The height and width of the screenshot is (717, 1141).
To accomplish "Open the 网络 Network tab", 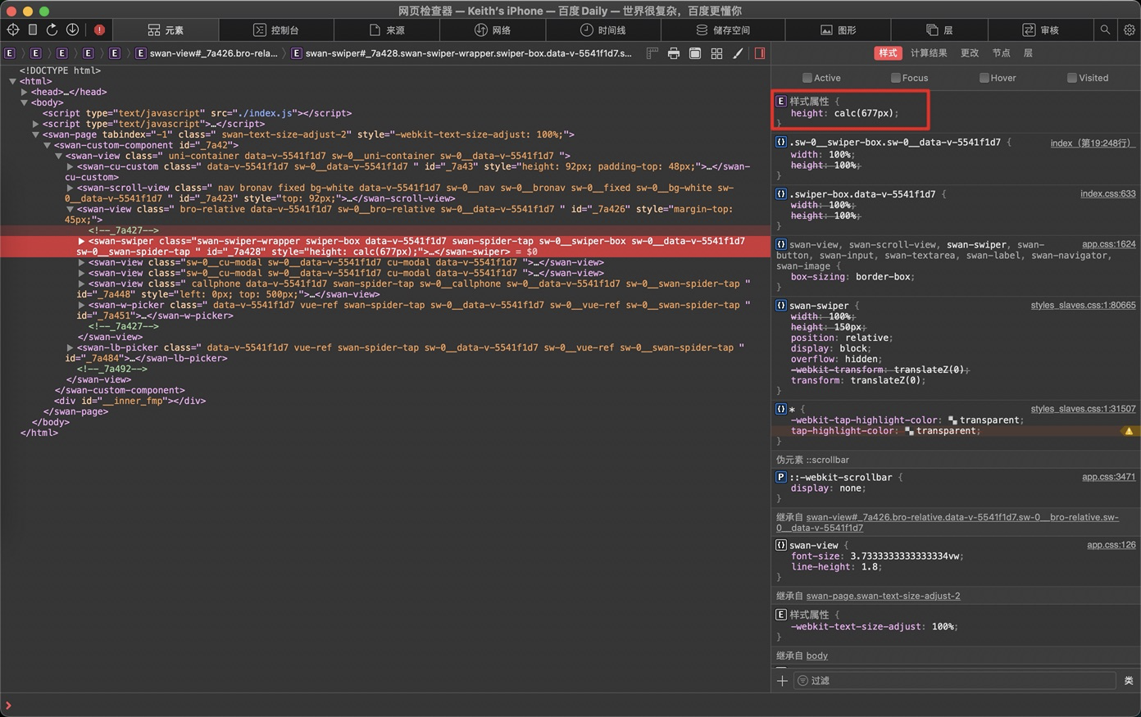I will (493, 29).
